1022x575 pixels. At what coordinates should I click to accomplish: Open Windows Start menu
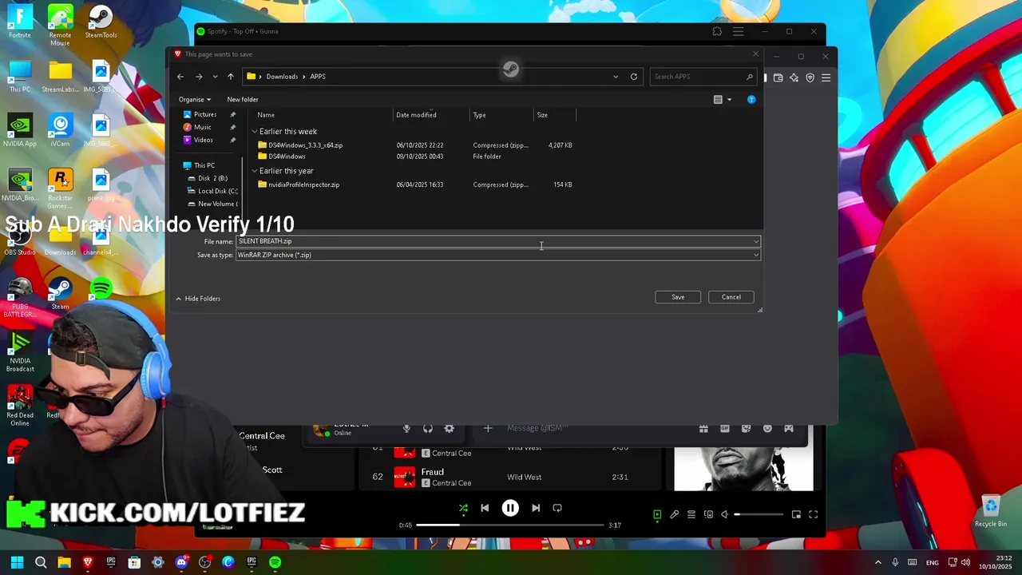17,562
